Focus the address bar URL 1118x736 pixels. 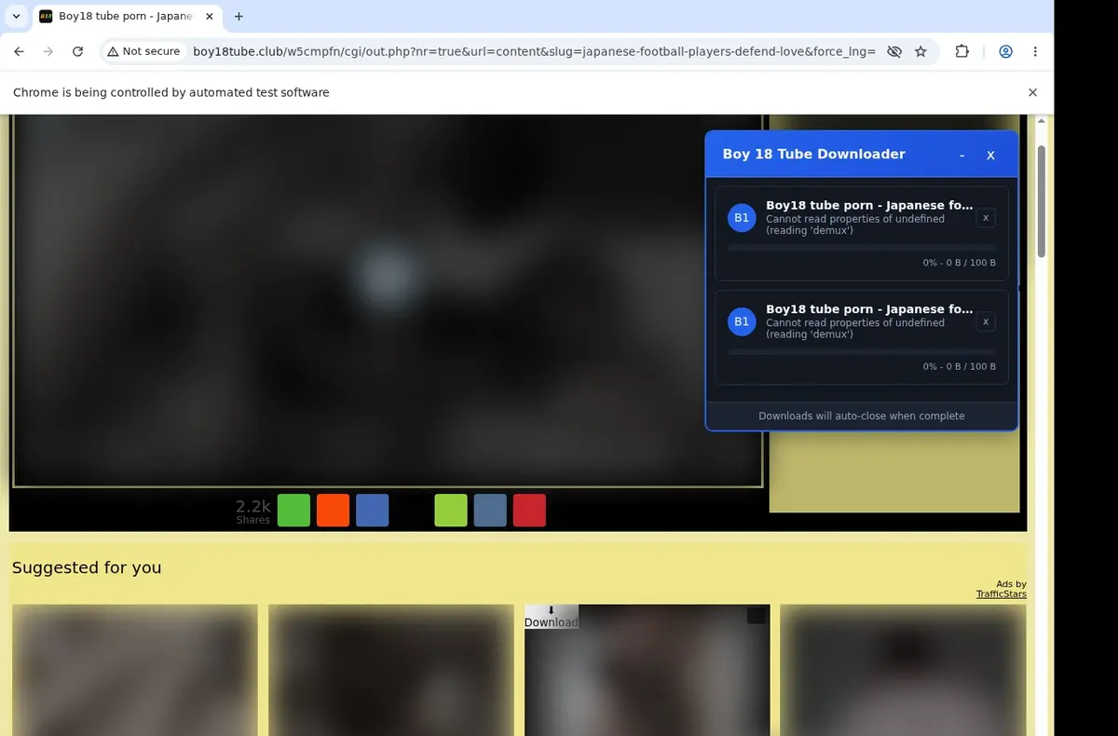pos(534,51)
